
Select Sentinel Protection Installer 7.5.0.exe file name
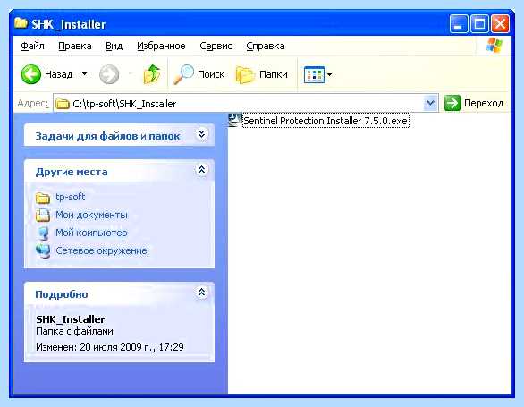tap(325, 121)
